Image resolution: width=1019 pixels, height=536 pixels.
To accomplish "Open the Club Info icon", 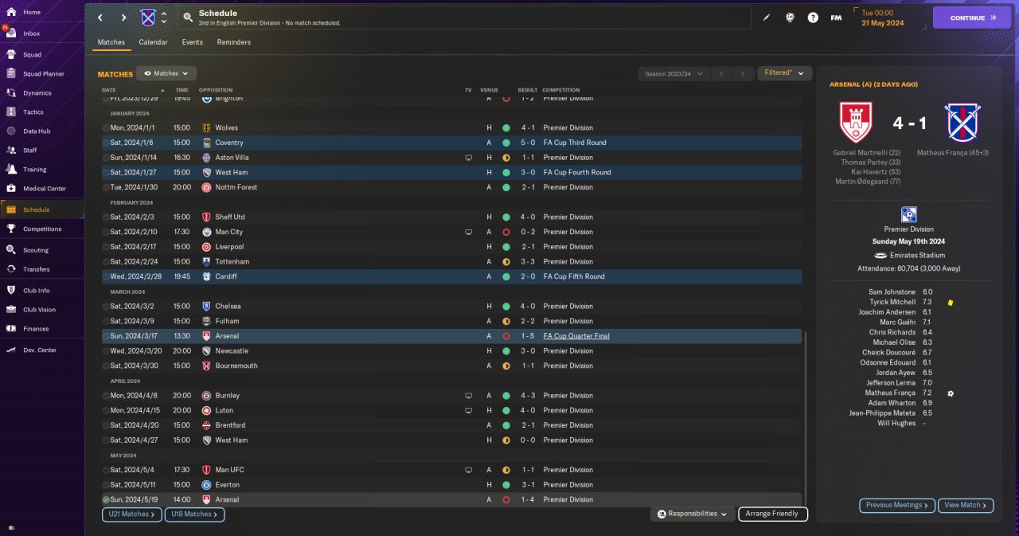I will click(11, 291).
